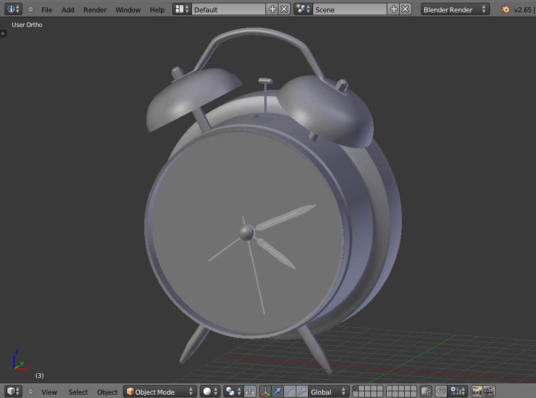Image resolution: width=536 pixels, height=398 pixels.
Task: Unlink the Default screen layout with X button
Action: [x=283, y=9]
